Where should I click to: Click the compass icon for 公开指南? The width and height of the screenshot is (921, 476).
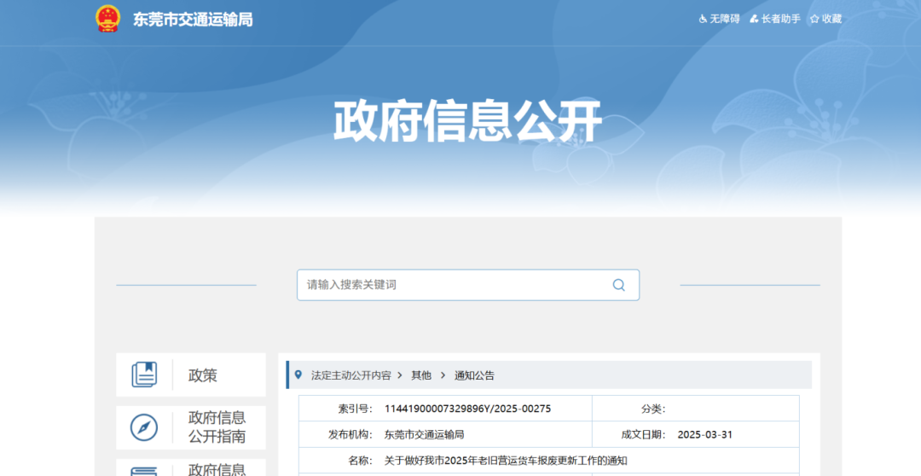(x=144, y=427)
